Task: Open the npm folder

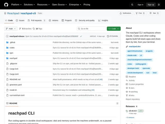Action: (11, 53)
